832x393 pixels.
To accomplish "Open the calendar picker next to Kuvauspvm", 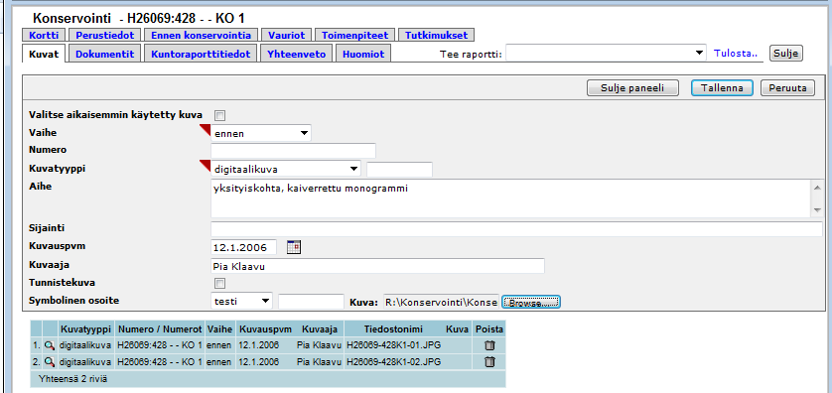I will point(294,247).
